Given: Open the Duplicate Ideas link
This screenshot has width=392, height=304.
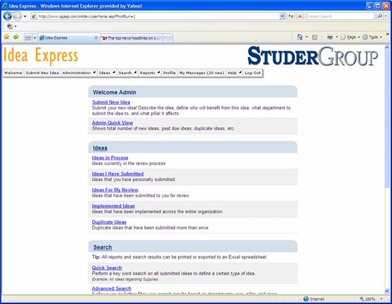Looking at the screenshot, I should coord(109,222).
